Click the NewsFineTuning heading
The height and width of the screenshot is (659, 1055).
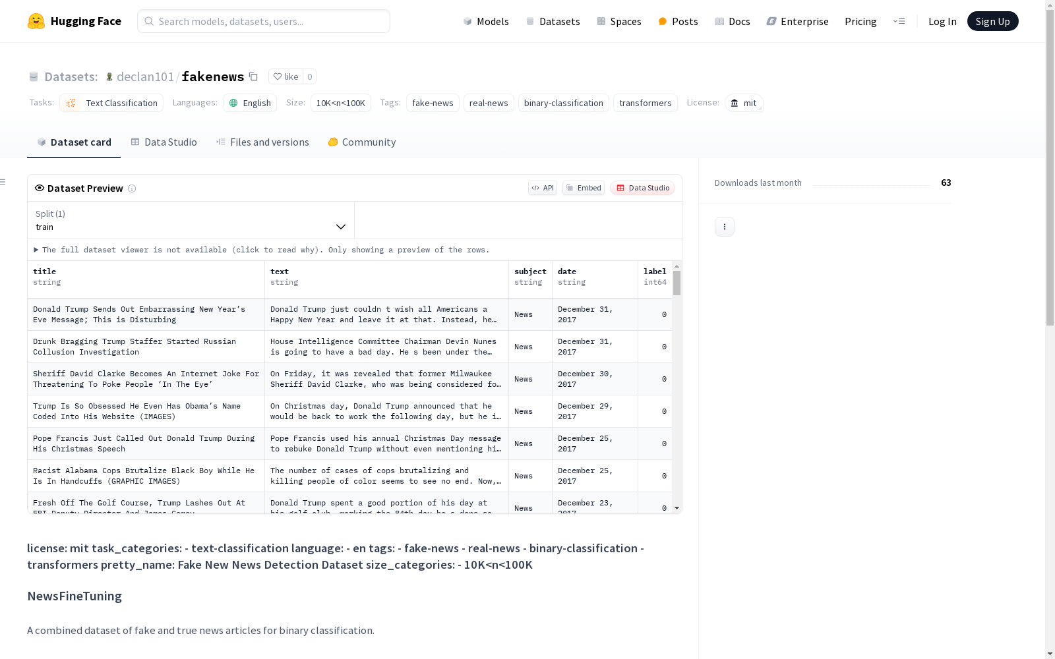[75, 596]
